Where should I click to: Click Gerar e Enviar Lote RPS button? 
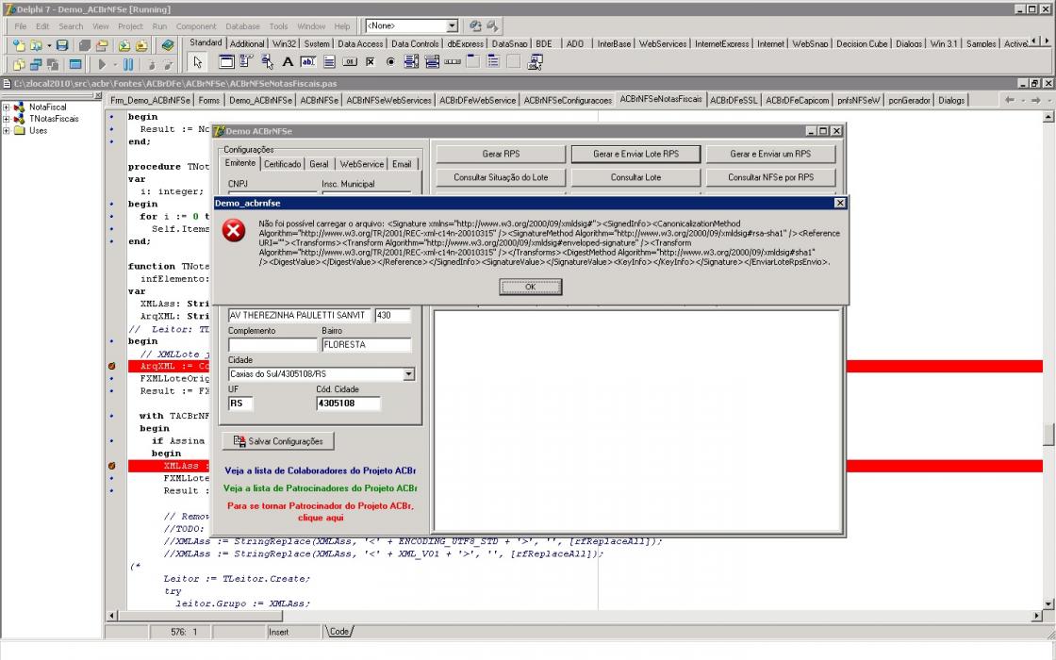[635, 155]
